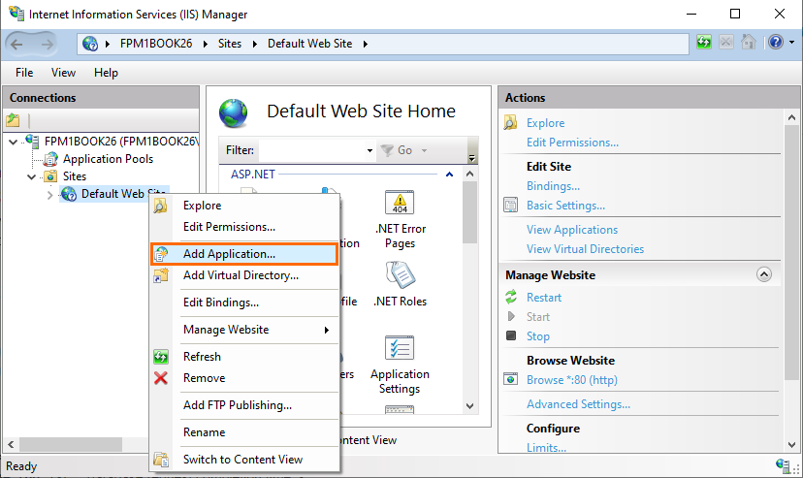The width and height of the screenshot is (803, 478).
Task: Click the Back navigation arrow
Action: [16, 45]
